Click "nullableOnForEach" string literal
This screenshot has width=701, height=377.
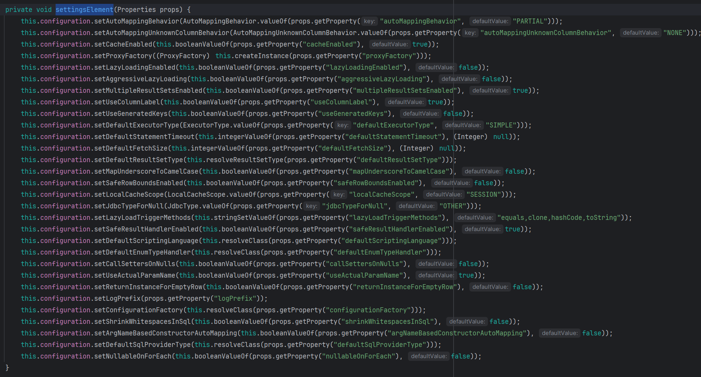359,356
